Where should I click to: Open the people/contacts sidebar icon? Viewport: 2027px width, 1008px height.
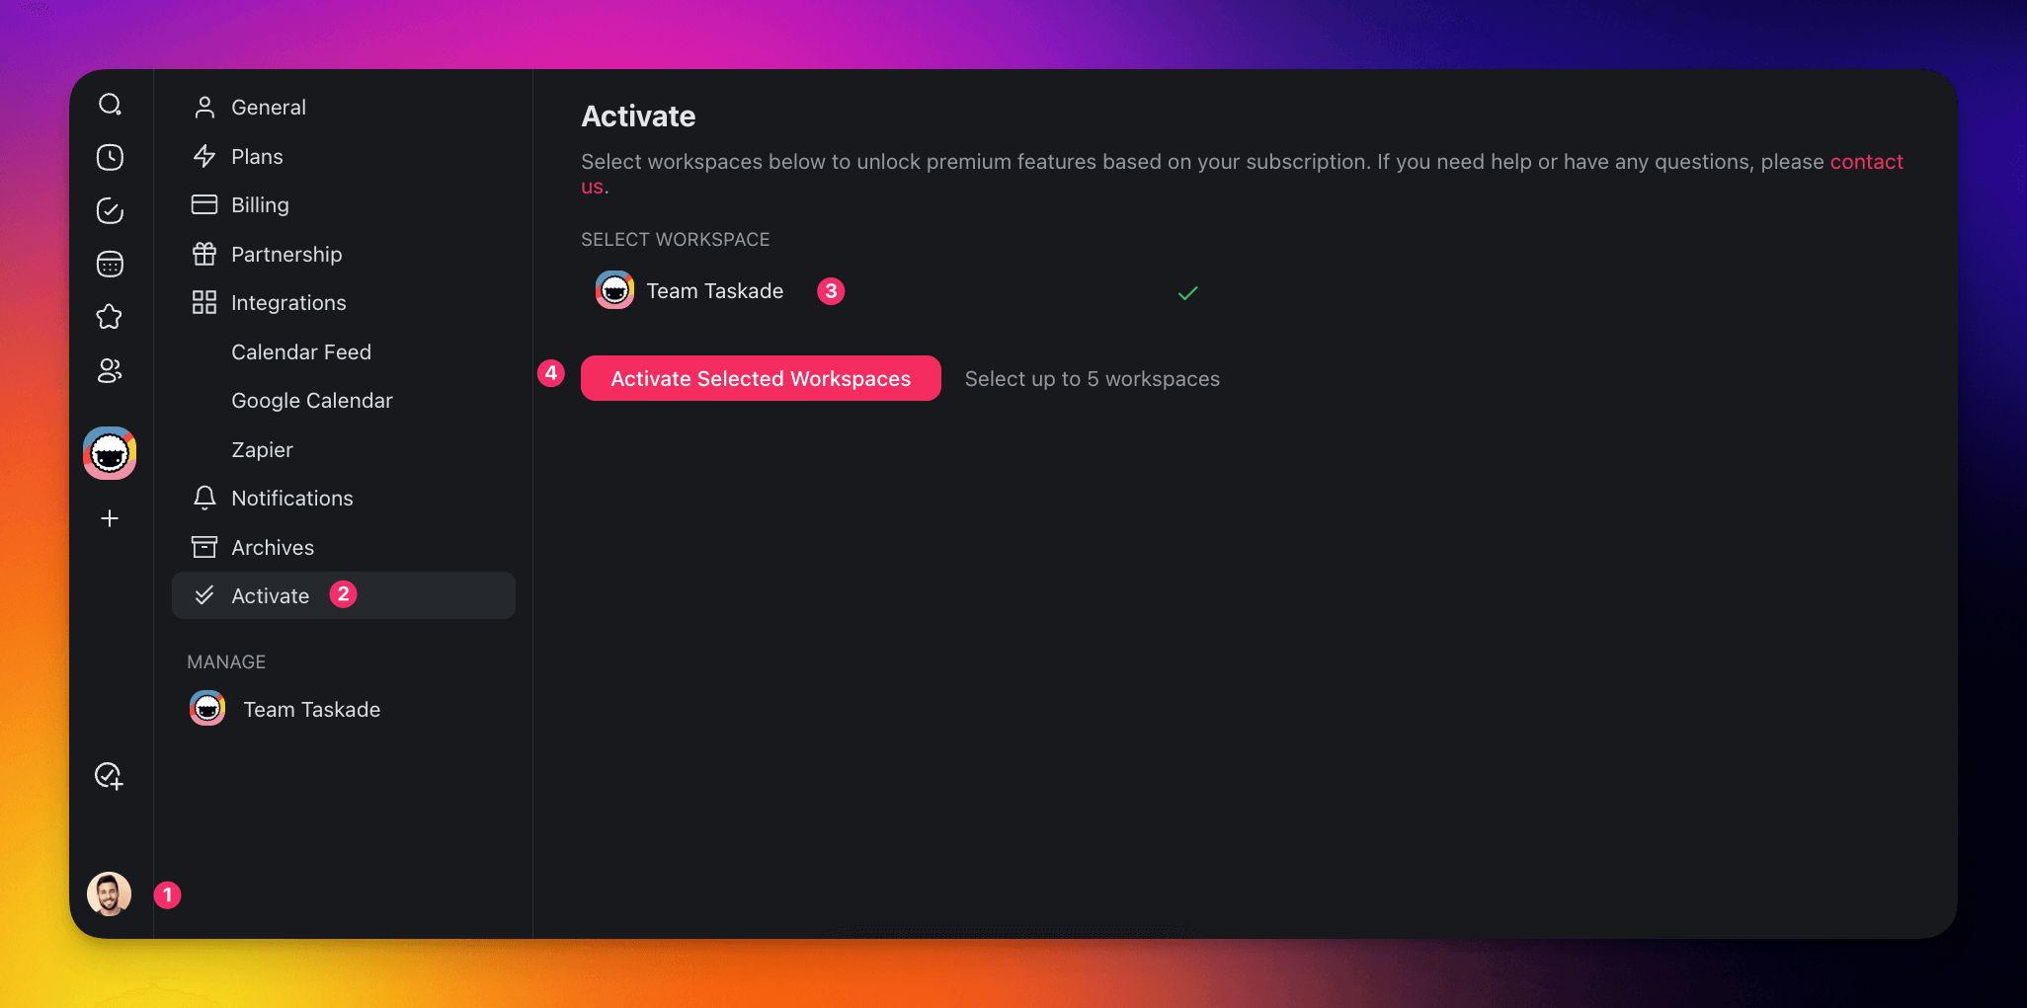[x=110, y=370]
